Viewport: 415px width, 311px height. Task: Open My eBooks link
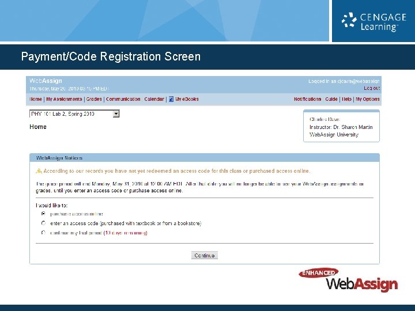(187, 99)
